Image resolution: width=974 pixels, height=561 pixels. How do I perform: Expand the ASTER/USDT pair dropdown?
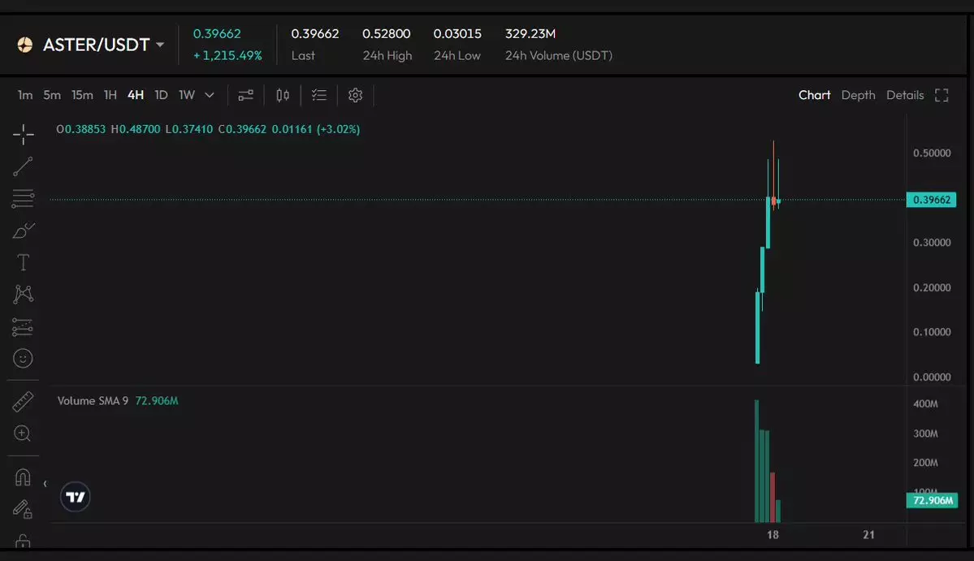tap(160, 45)
